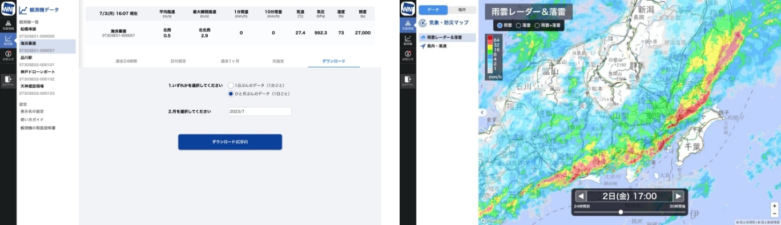The width and height of the screenshot is (781, 225).
Task: Click ダウンロード(CSV) button
Action: coord(230,142)
